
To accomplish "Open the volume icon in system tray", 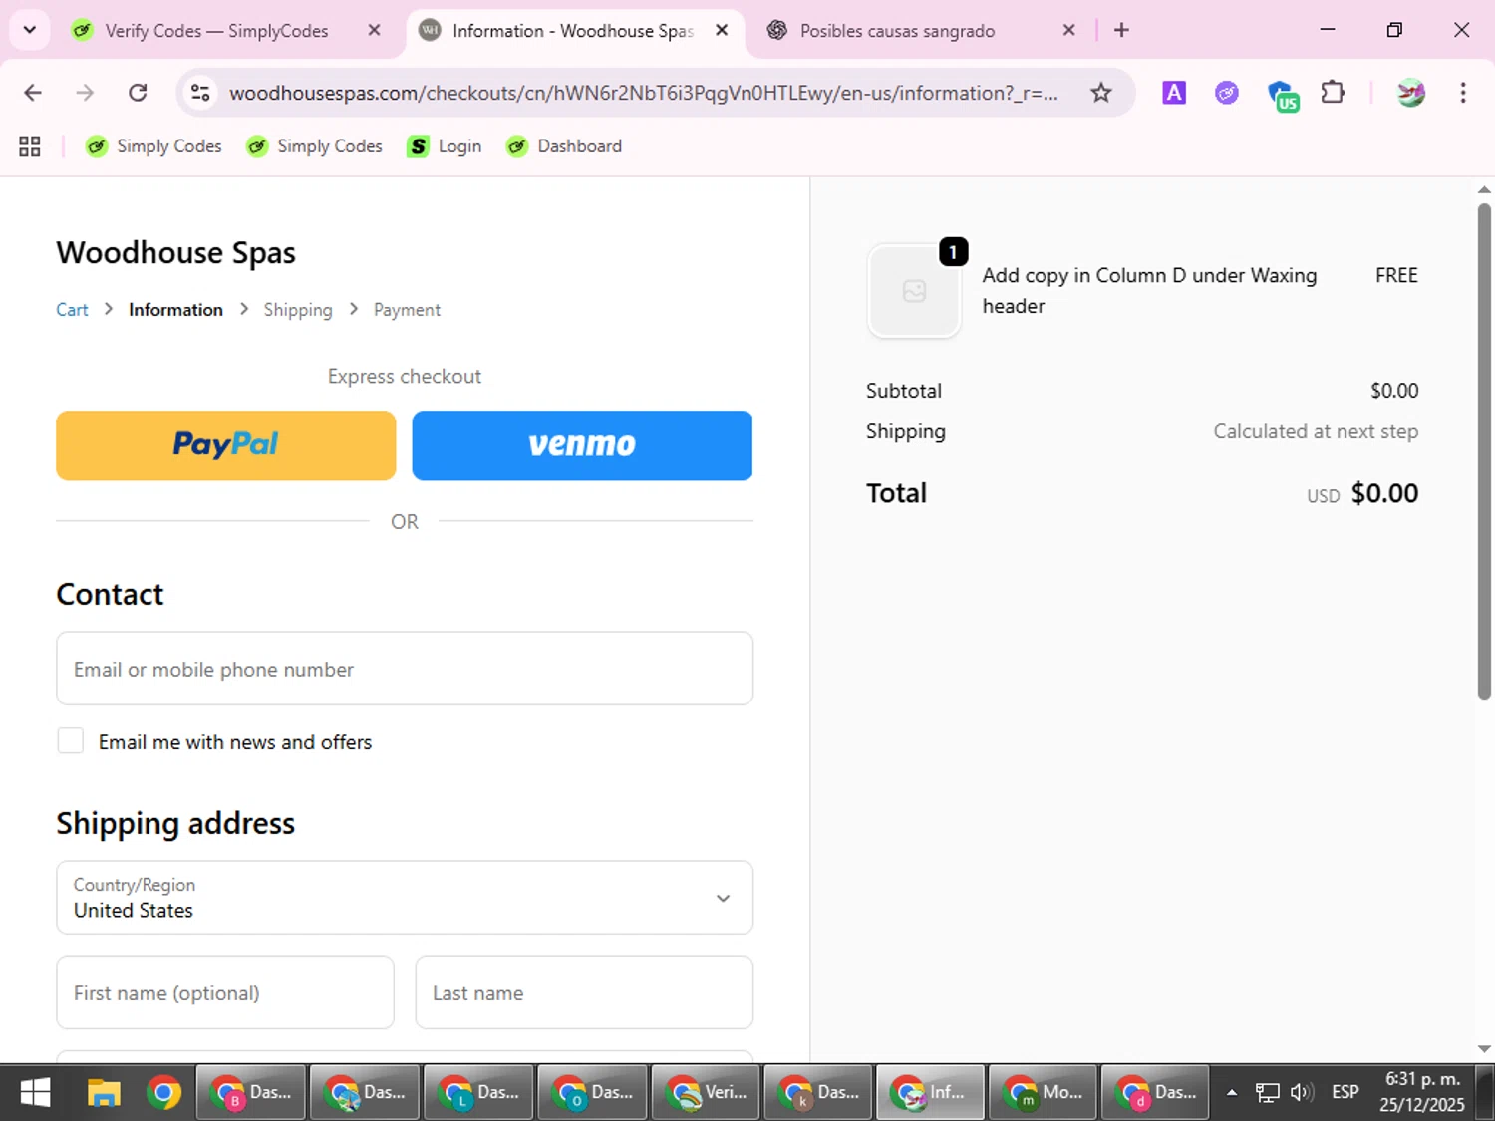I will 1302,1093.
